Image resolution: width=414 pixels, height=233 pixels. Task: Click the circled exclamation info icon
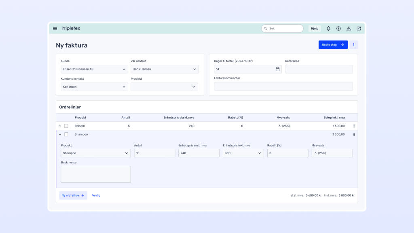point(338,29)
